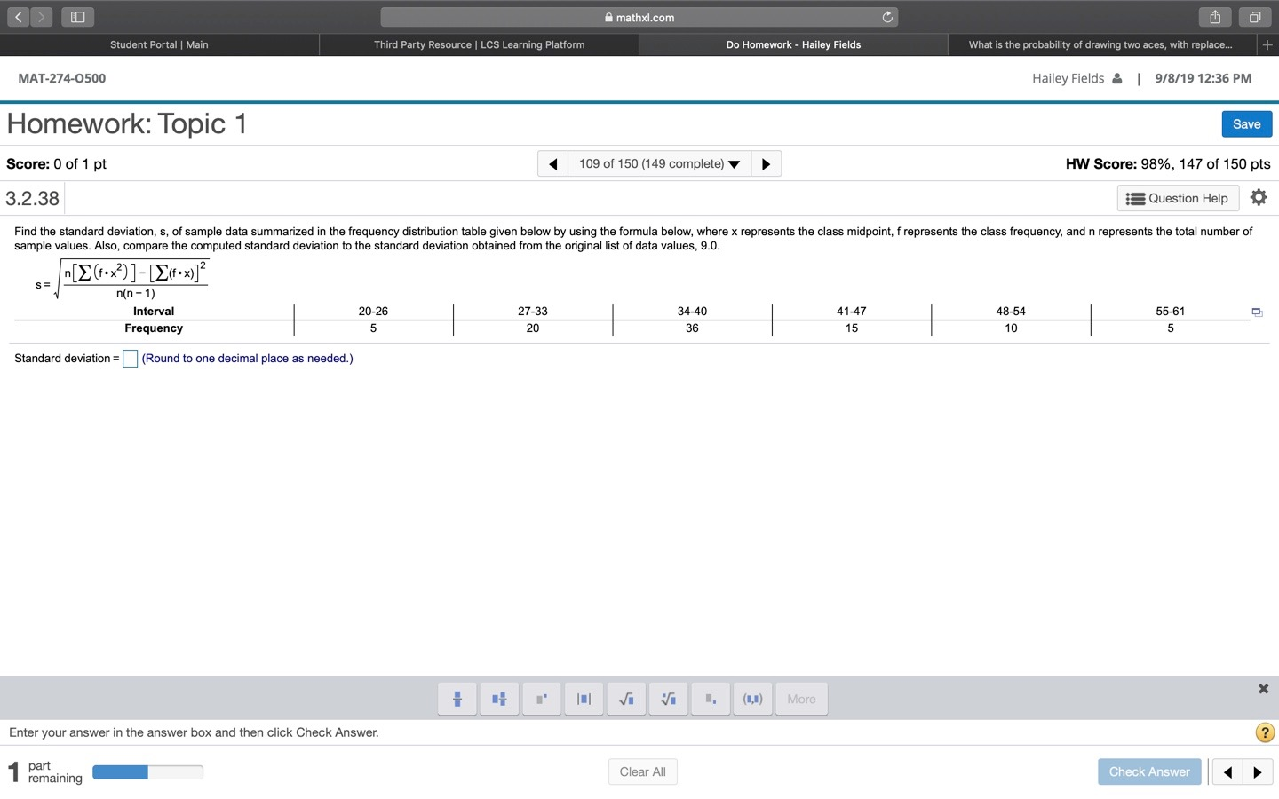
Task: Insert a mixed number using palette icon
Action: (x=499, y=699)
